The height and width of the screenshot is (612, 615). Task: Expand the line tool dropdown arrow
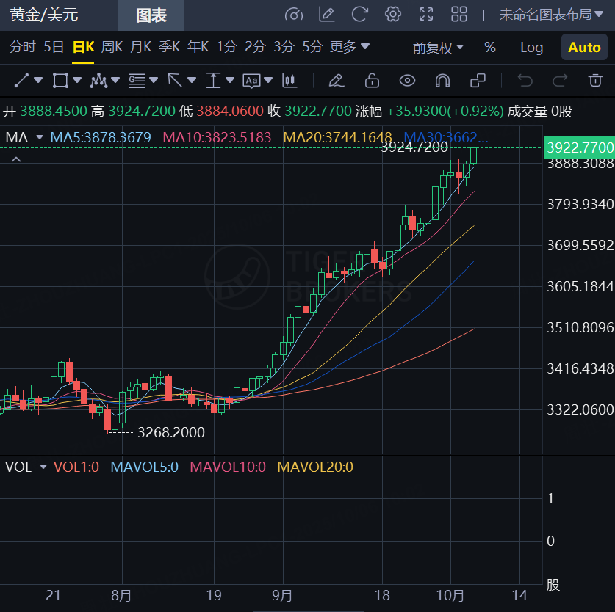click(x=38, y=80)
